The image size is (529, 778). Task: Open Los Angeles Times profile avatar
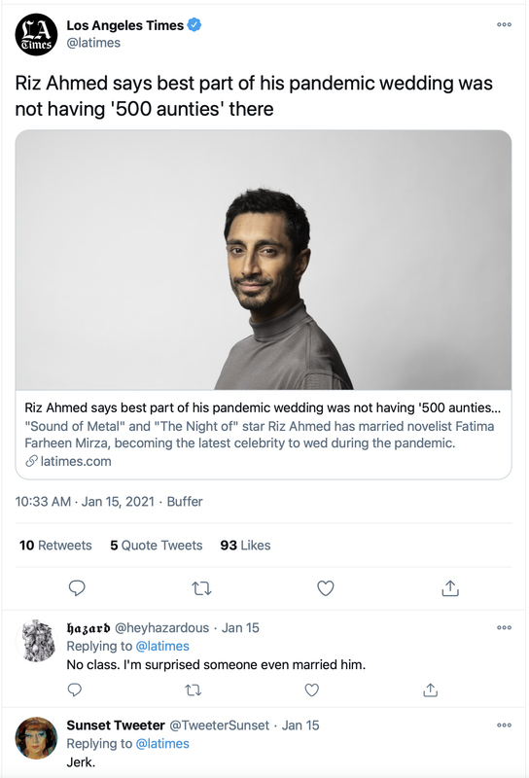[36, 35]
